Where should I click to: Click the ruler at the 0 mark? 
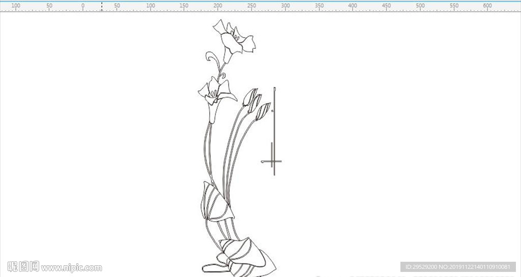[x=83, y=6]
